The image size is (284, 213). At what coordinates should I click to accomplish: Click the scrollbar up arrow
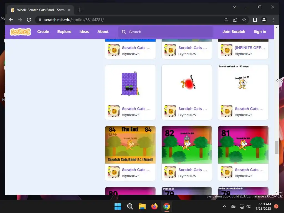pyautogui.click(x=277, y=27)
